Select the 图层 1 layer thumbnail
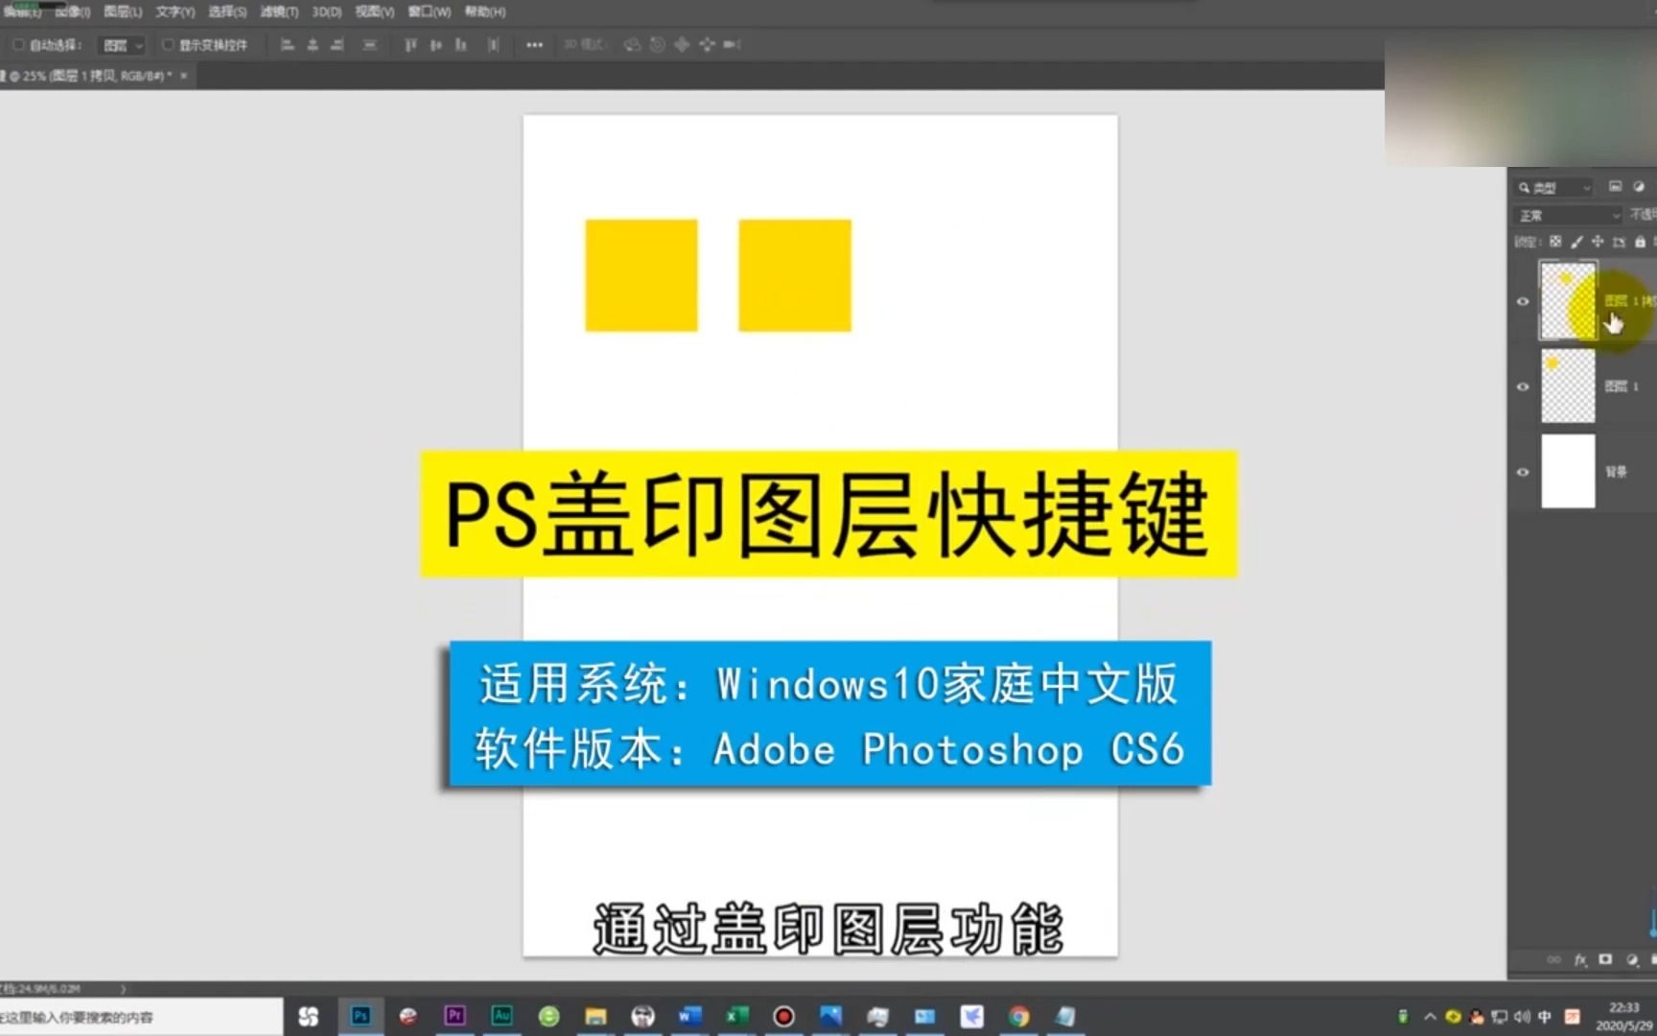Screen dimensions: 1657x1036 click(x=1568, y=386)
